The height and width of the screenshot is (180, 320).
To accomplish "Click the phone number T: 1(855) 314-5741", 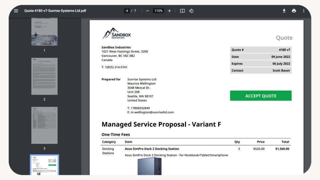I will pos(114,67).
